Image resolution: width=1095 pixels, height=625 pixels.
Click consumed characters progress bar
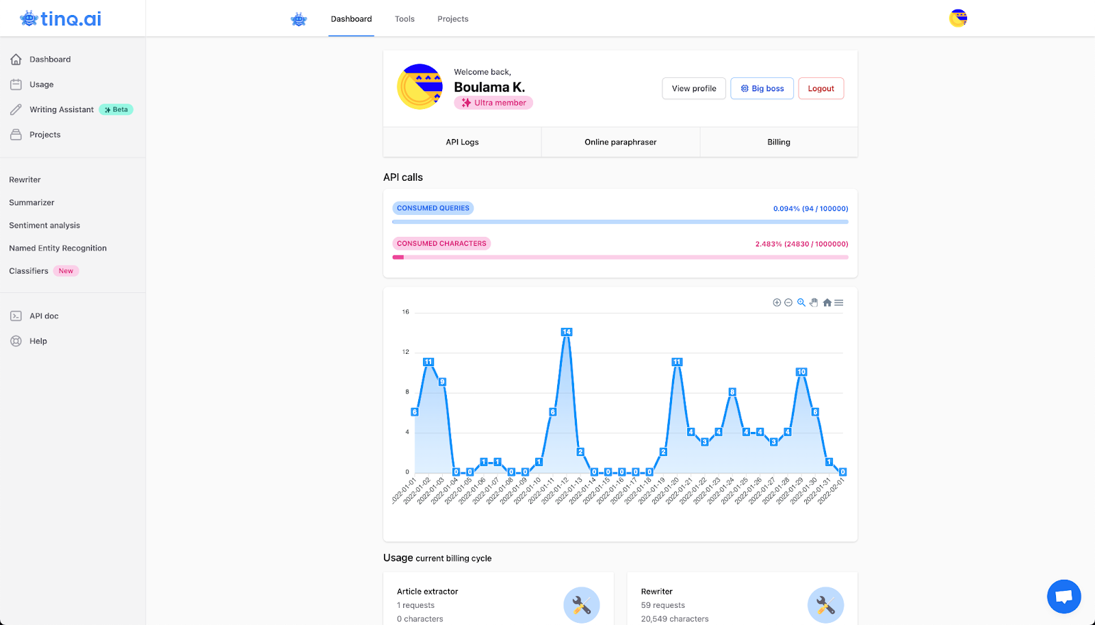tap(620, 257)
